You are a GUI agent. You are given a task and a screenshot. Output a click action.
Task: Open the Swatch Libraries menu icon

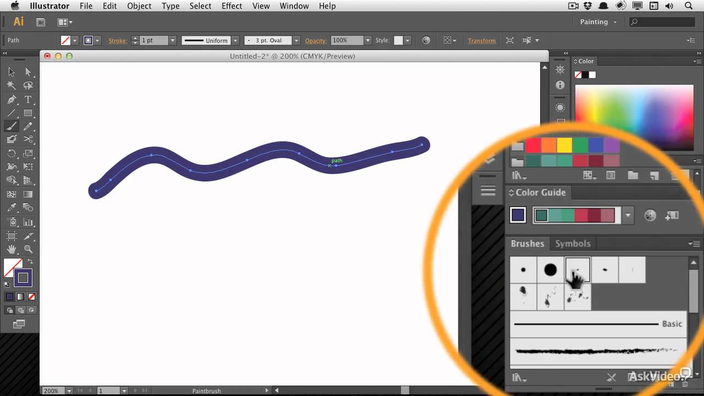click(520, 175)
